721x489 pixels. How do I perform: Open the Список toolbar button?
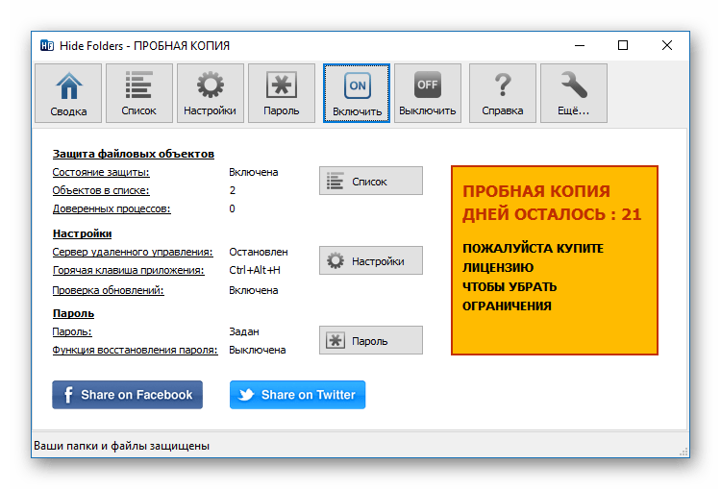139,93
